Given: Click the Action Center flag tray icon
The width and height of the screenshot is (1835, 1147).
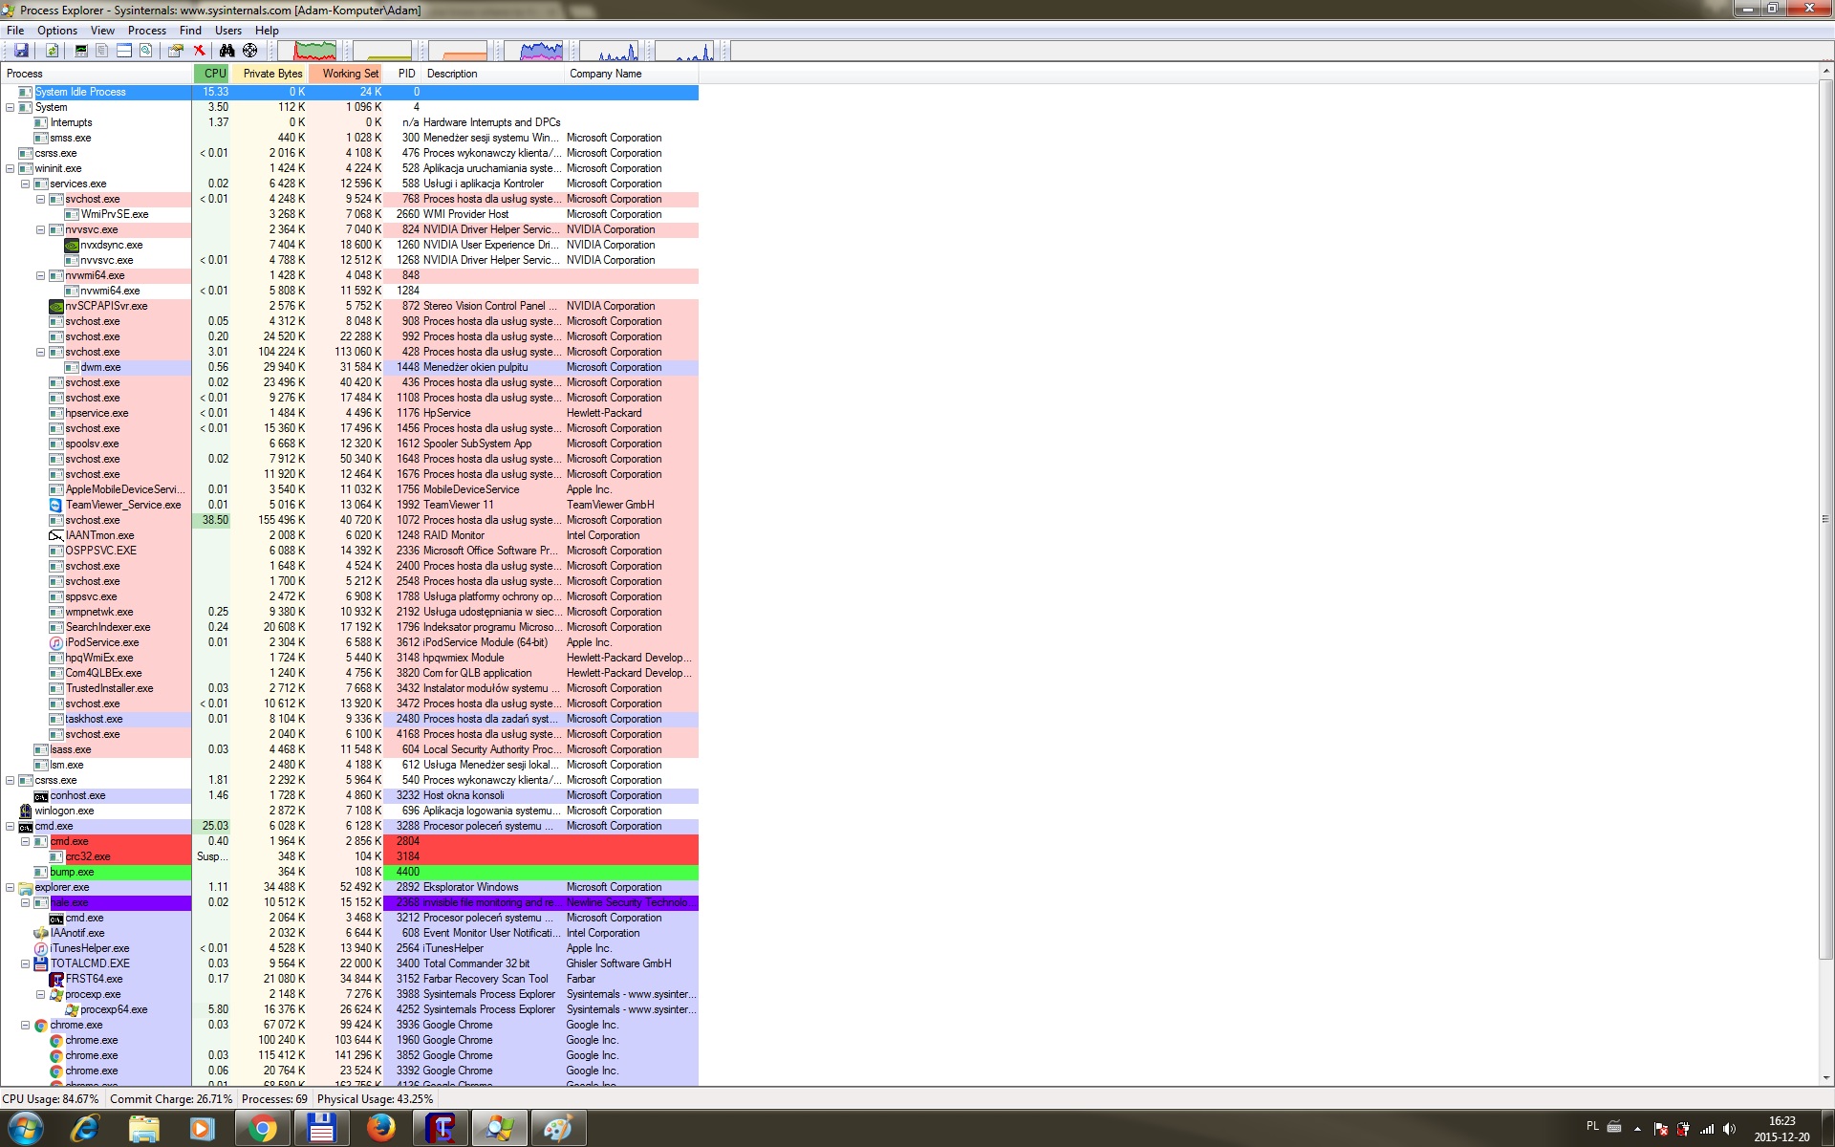Looking at the screenshot, I should 1661,1129.
